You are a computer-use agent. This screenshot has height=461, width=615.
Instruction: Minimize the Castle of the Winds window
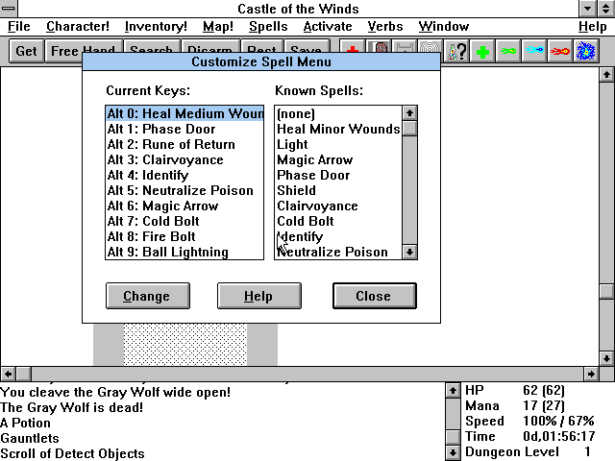pos(588,9)
